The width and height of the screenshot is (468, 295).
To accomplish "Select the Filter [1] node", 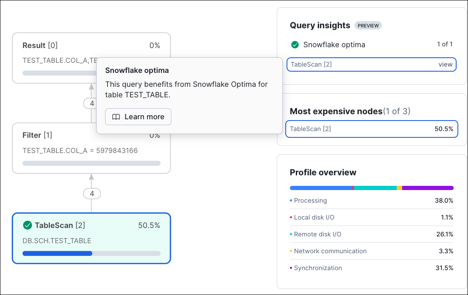I will pos(37,135).
